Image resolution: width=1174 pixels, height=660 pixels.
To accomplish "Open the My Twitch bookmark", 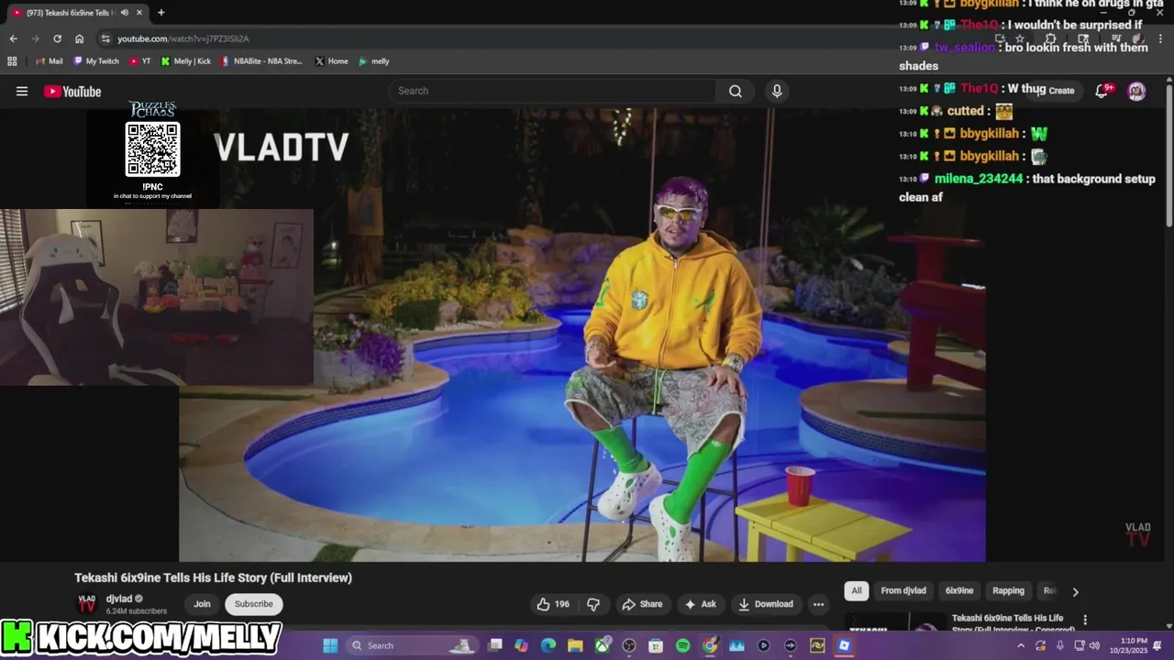I will point(96,61).
